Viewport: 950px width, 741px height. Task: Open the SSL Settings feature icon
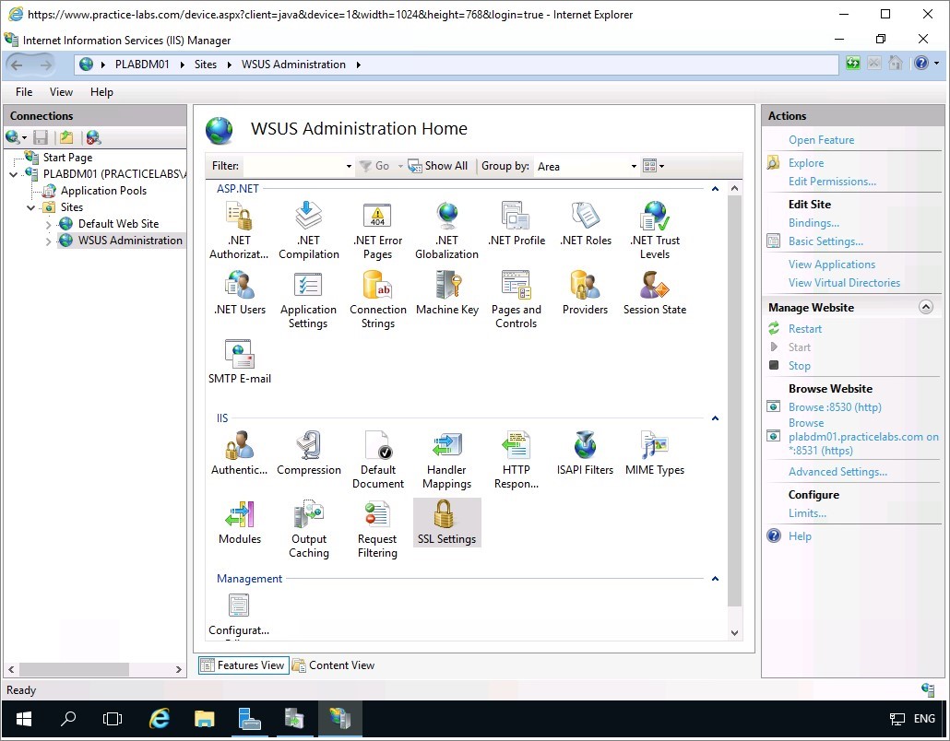(446, 522)
